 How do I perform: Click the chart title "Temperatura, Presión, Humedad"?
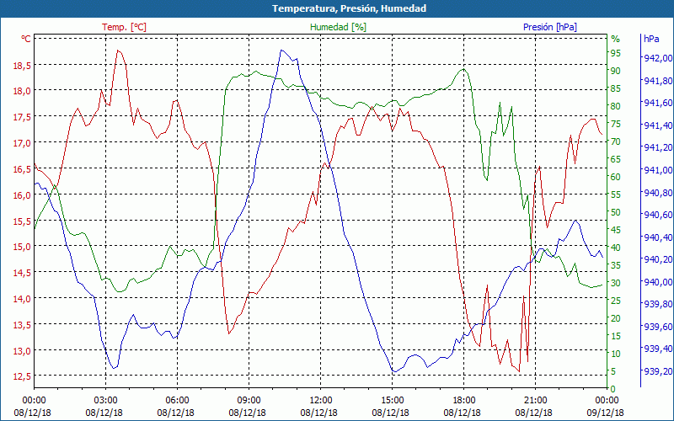click(x=350, y=8)
